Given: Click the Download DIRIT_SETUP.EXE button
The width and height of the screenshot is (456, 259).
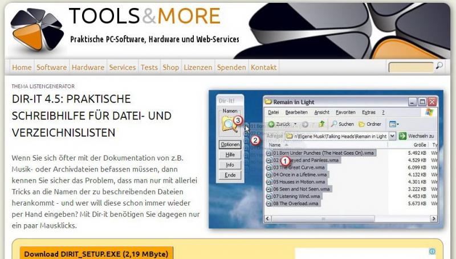Looking at the screenshot, I should click(96, 253).
